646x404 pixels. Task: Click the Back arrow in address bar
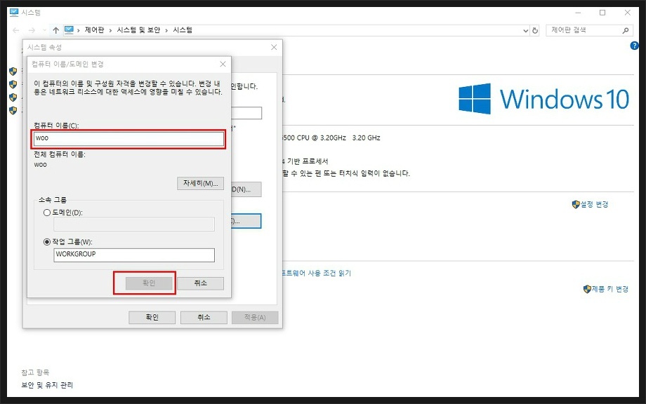click(16, 30)
